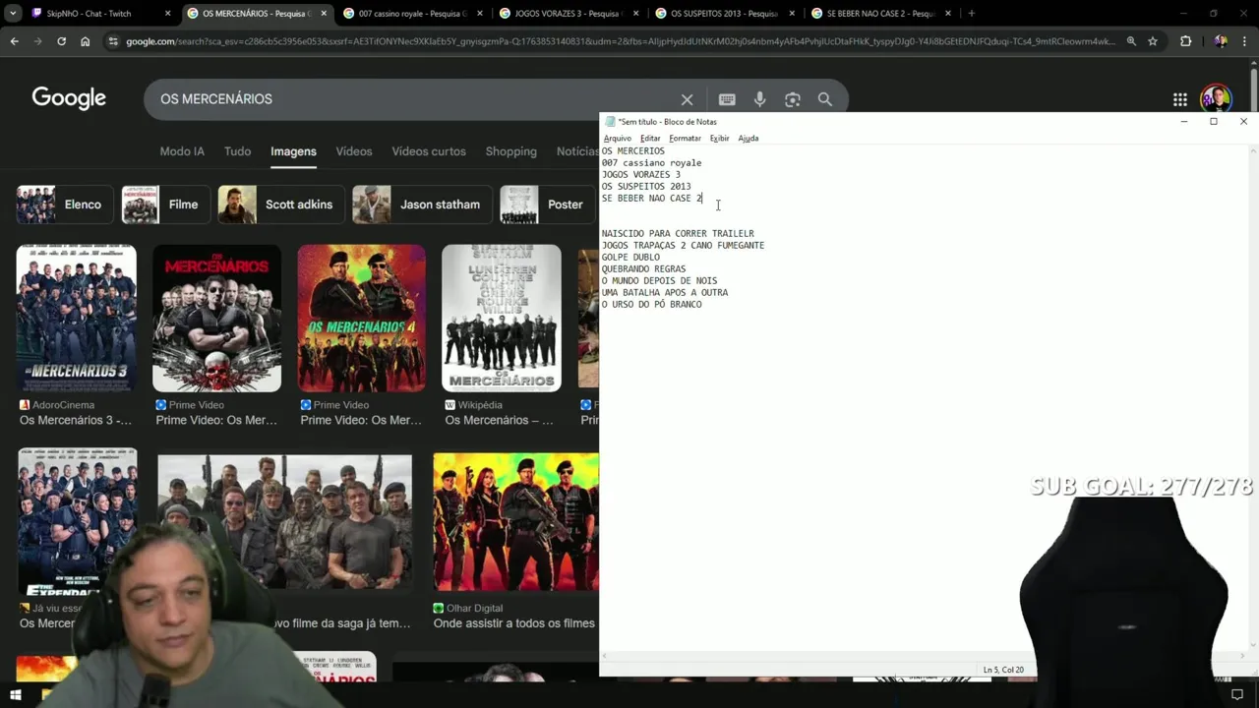Open Google on-screen keyboard input tool
Viewport: 1259px width, 708px height.
point(727,99)
